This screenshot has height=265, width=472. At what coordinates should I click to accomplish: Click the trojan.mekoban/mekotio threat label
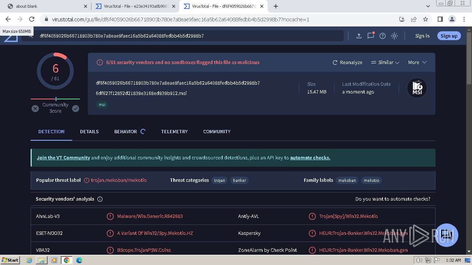click(x=119, y=180)
